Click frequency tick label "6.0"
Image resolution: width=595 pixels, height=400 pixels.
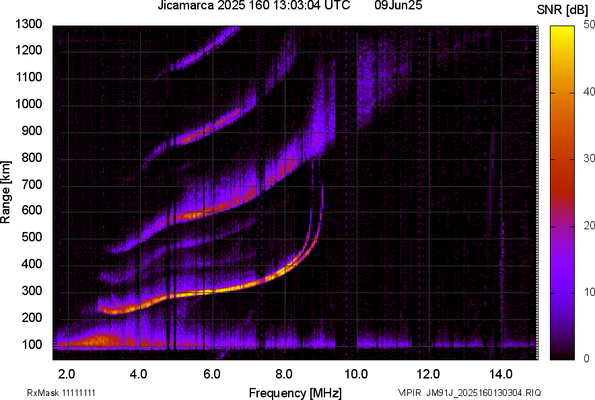[x=212, y=374]
